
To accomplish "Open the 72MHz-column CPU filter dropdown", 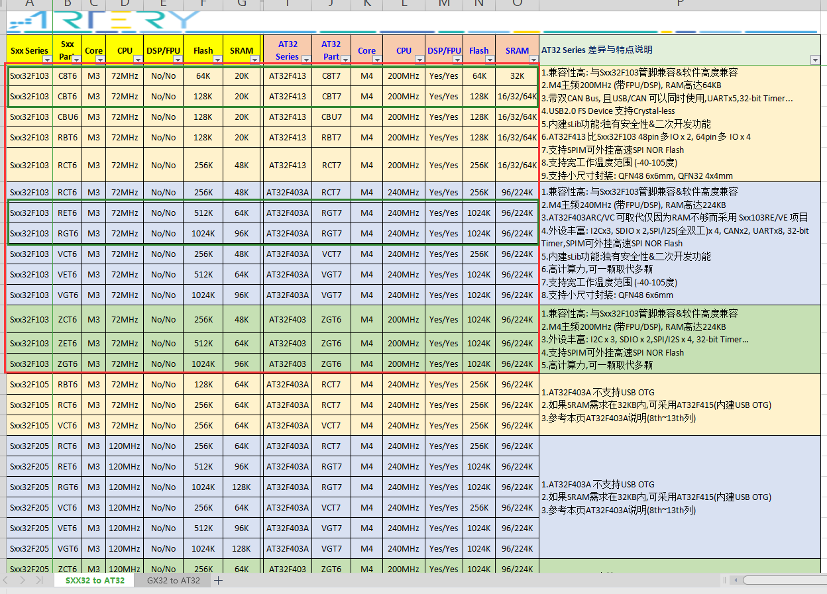I will point(138,60).
